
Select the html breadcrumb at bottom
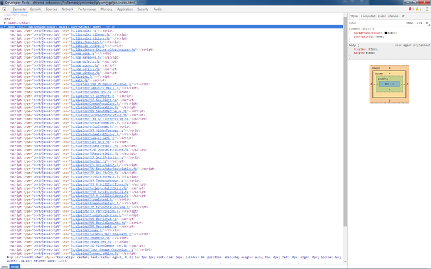pyautogui.click(x=5, y=267)
